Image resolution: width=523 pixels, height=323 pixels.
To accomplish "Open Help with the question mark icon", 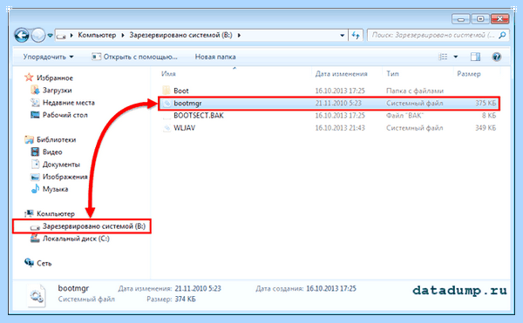I will pos(496,57).
